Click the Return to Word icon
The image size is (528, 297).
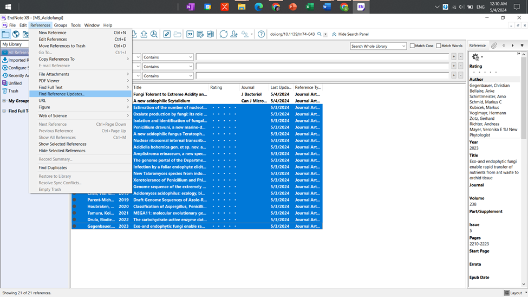point(211,34)
